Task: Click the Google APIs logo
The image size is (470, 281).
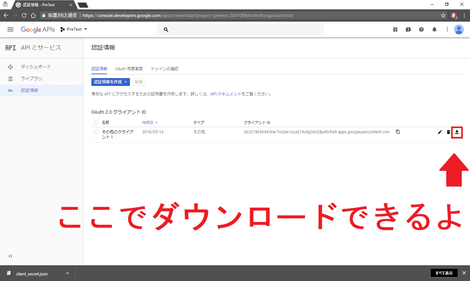Action: pos(38,29)
